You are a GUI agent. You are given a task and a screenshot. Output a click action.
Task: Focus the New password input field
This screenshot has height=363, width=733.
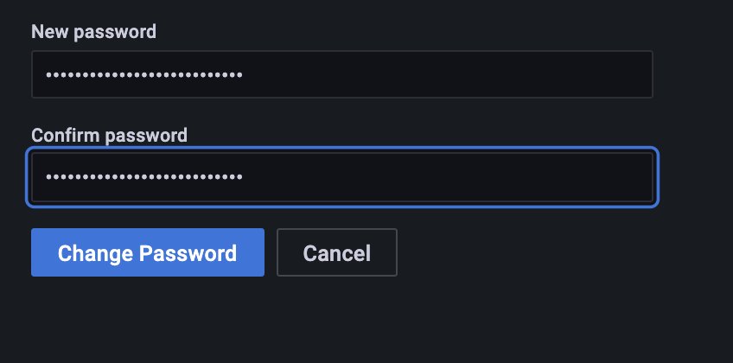(x=341, y=74)
